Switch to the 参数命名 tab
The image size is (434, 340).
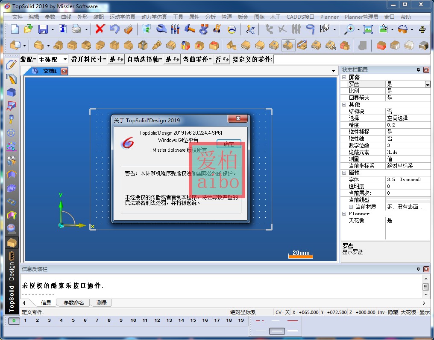pyautogui.click(x=73, y=303)
